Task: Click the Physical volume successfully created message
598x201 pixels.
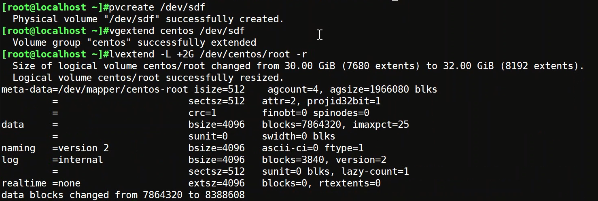Action: (148, 19)
